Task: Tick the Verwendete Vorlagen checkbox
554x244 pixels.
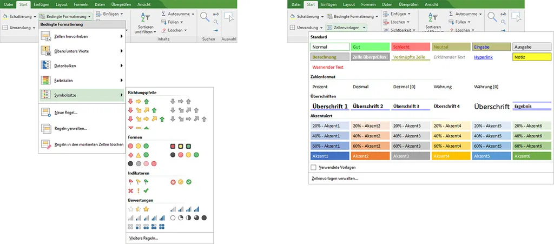Action: [313, 167]
